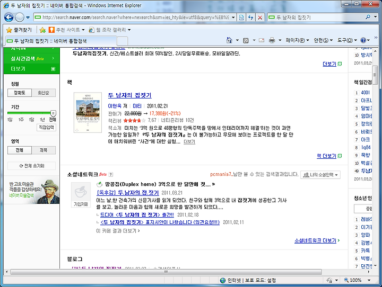382x287 pixels.
Task: Click the help question icon beside 소셜네트워크 Beta
Action: tap(111, 174)
